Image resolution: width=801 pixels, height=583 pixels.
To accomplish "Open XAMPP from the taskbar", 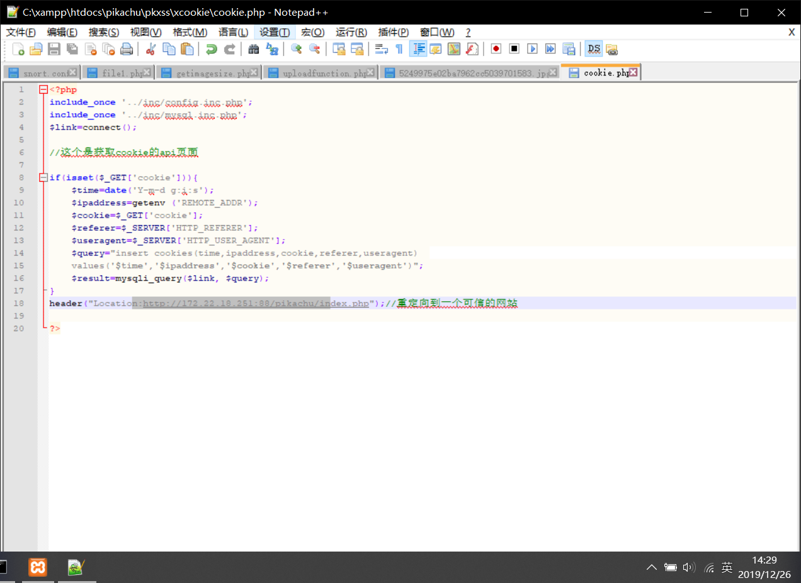I will (x=38, y=567).
